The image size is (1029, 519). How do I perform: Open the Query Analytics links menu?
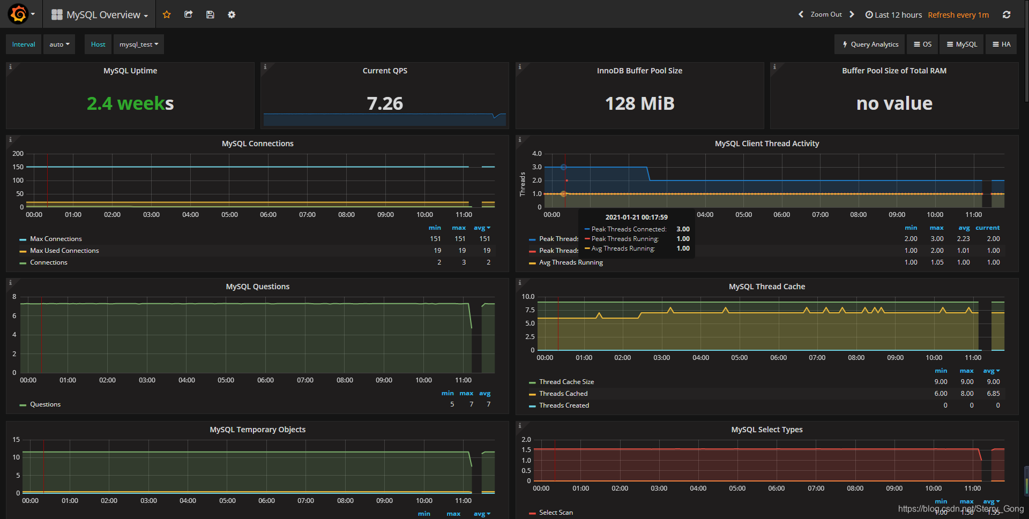point(870,44)
